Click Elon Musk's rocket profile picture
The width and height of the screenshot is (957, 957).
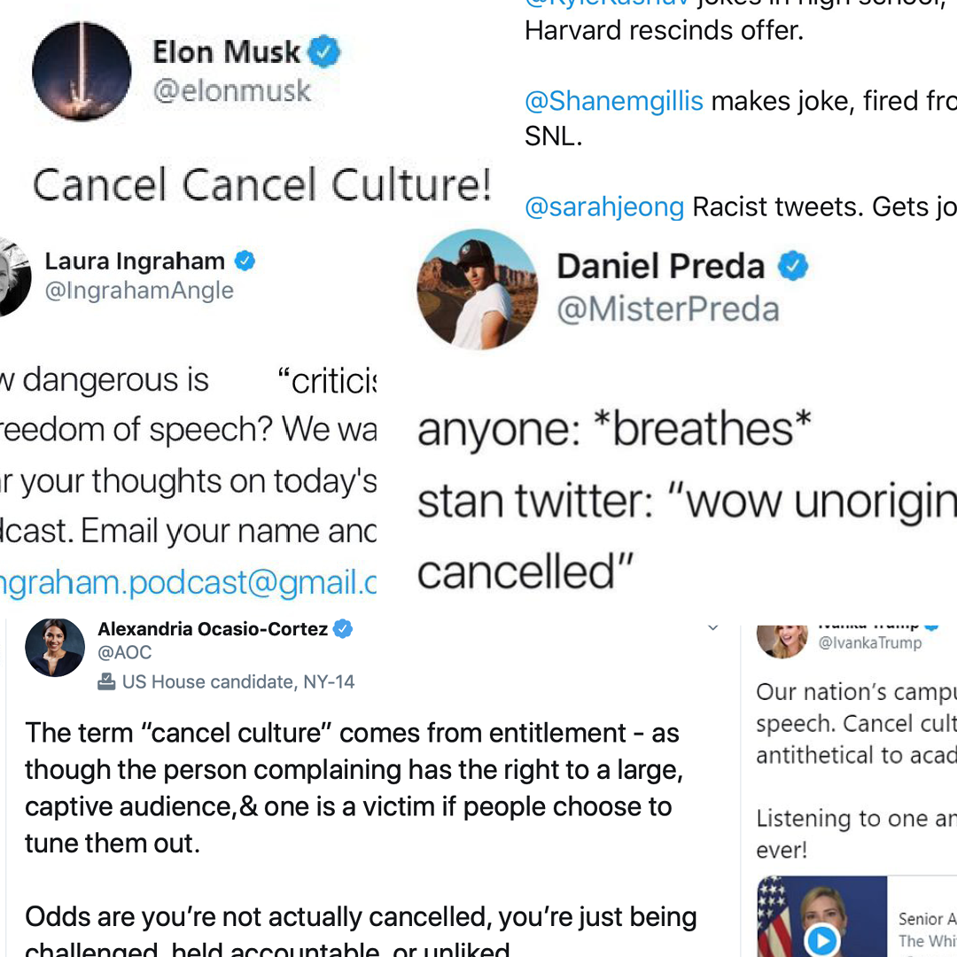tap(82, 72)
